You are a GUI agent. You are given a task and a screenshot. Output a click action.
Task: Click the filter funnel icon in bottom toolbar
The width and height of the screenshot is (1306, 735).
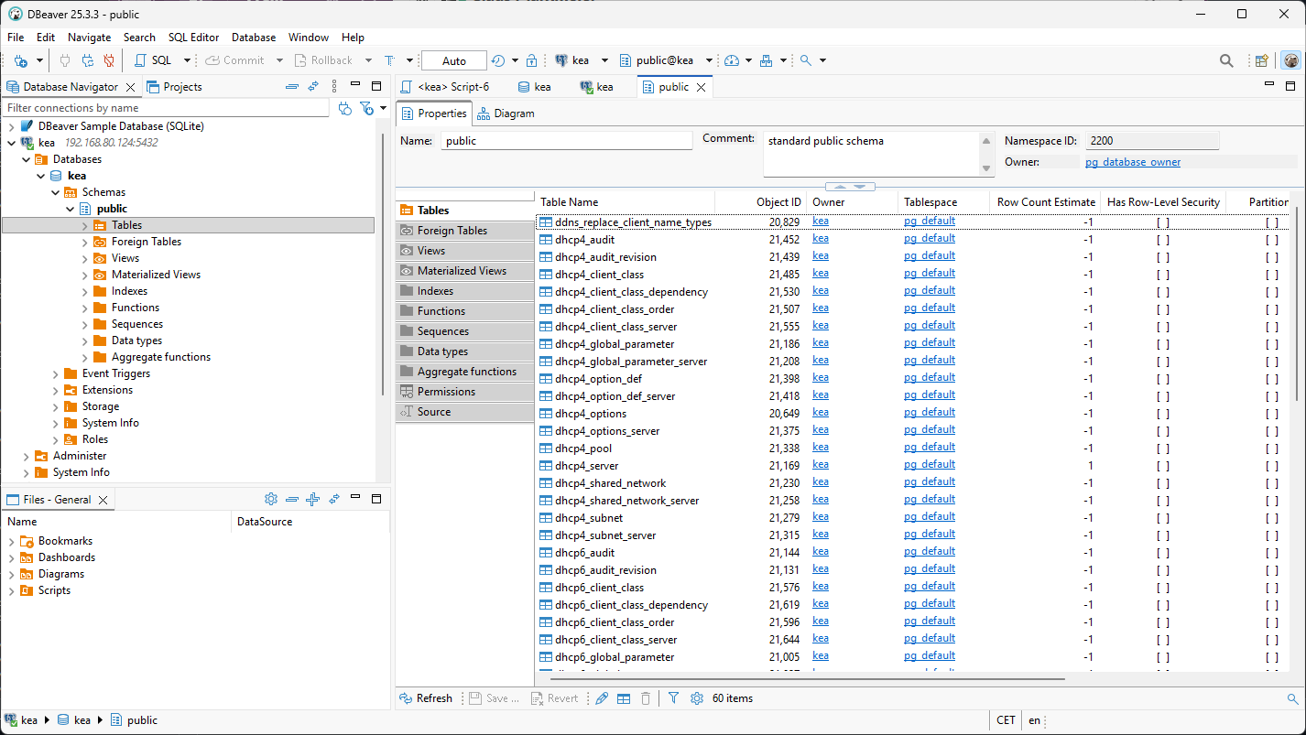[x=673, y=698]
